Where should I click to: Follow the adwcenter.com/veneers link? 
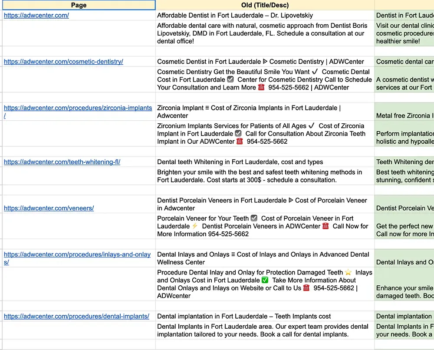pyautogui.click(x=49, y=208)
